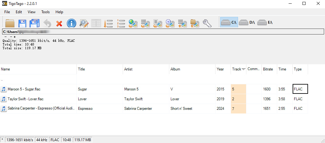This screenshot has height=143, width=325.
Task: Open settings wrench icon
Action: point(207,23)
